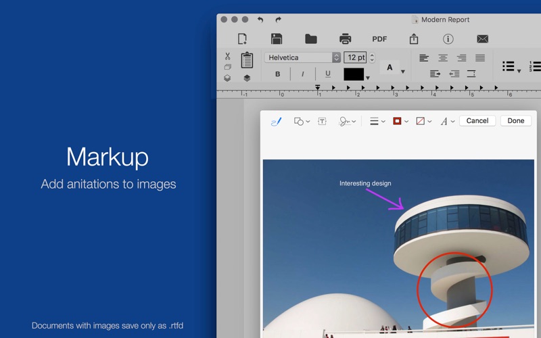Print the document with the printer icon

pos(345,39)
